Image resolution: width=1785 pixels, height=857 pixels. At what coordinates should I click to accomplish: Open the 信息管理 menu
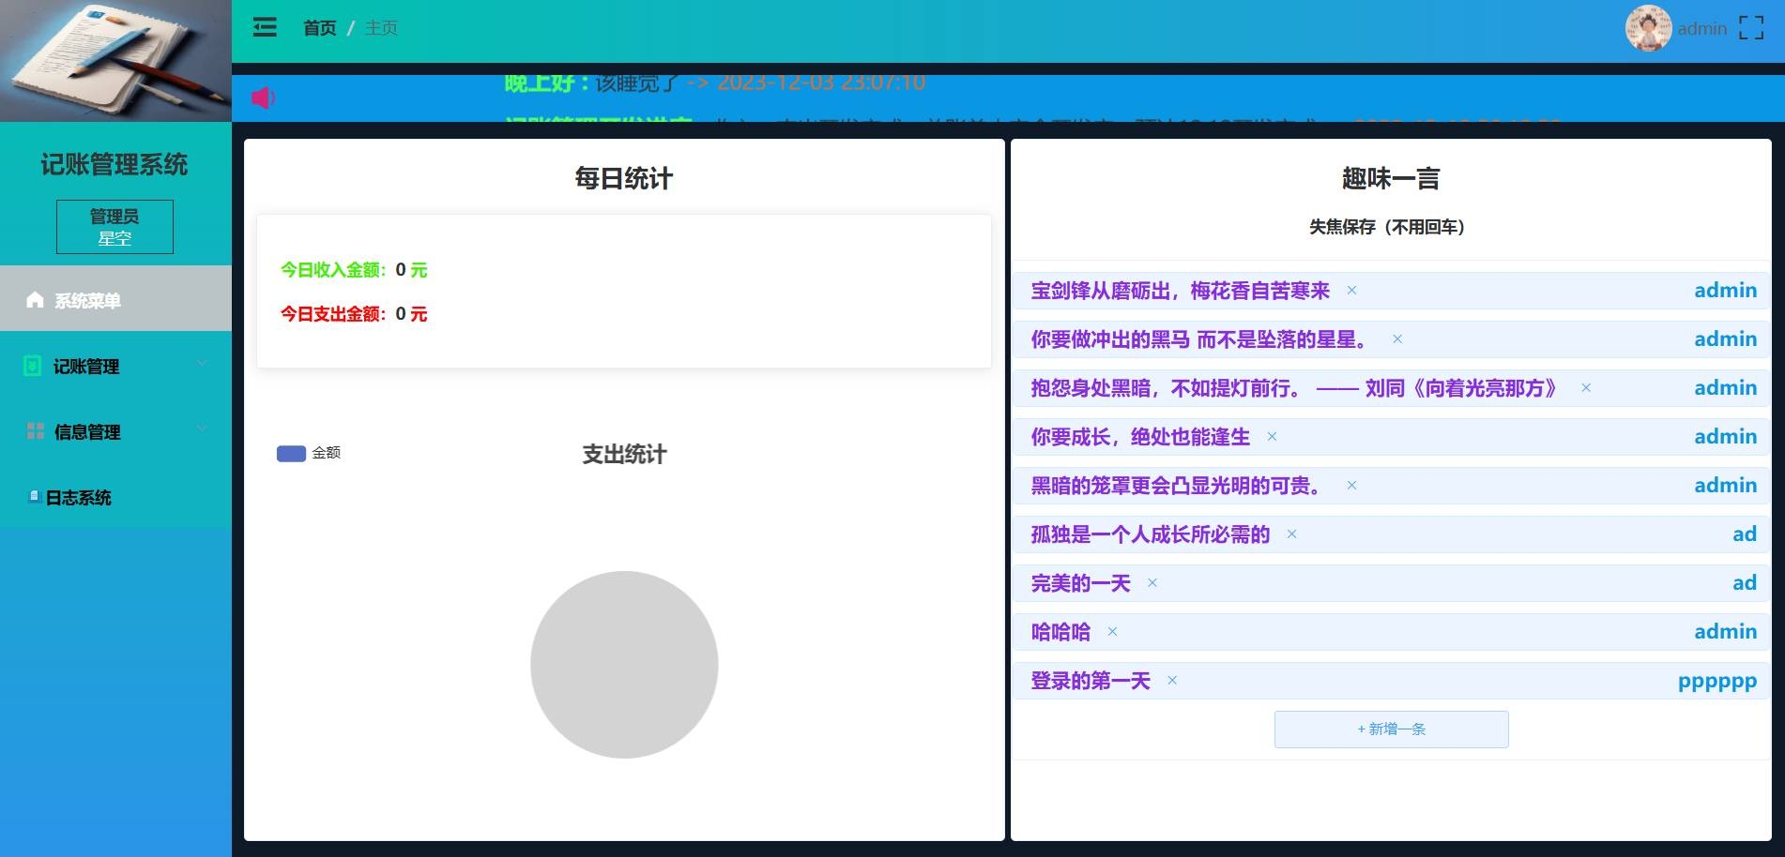point(115,431)
